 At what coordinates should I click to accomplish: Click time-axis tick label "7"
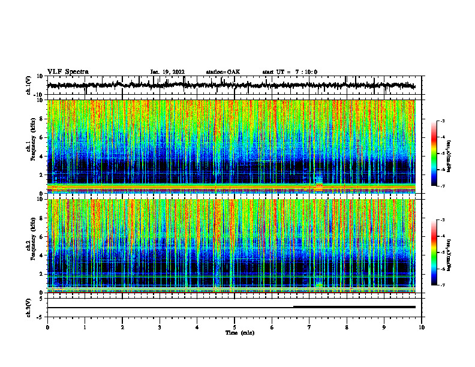(x=309, y=327)
